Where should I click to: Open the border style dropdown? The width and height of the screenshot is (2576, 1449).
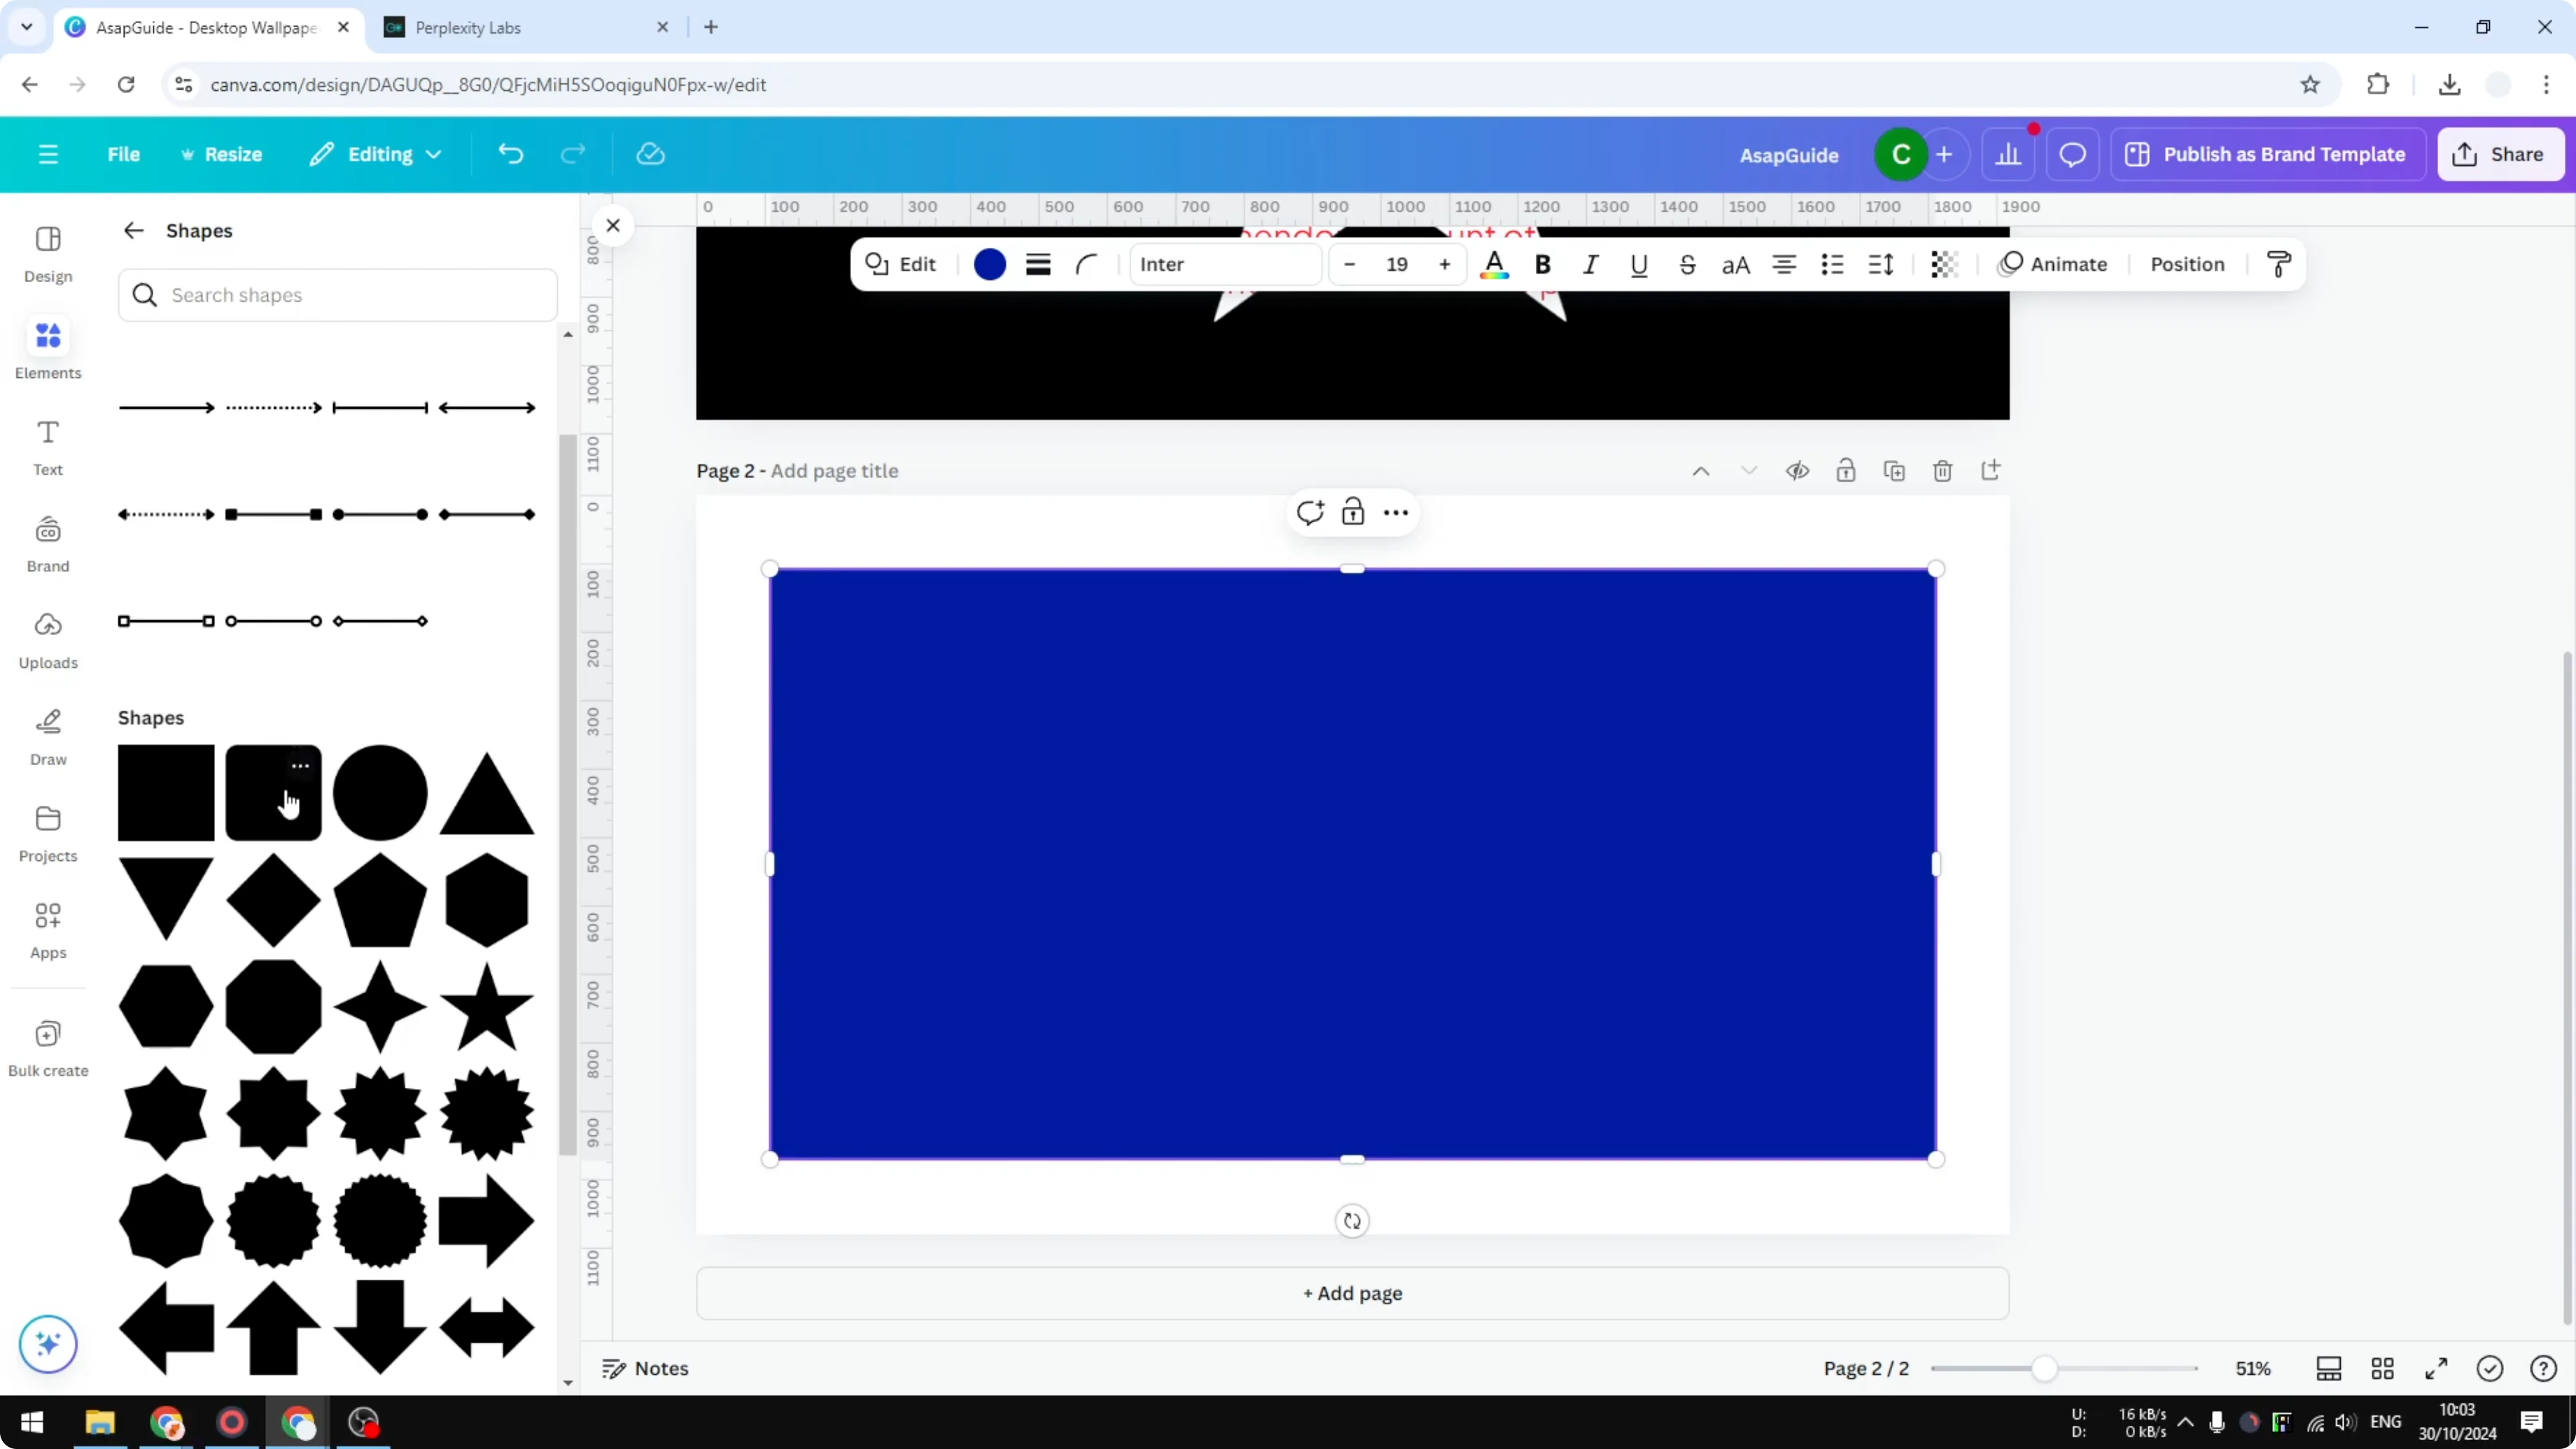click(1038, 264)
